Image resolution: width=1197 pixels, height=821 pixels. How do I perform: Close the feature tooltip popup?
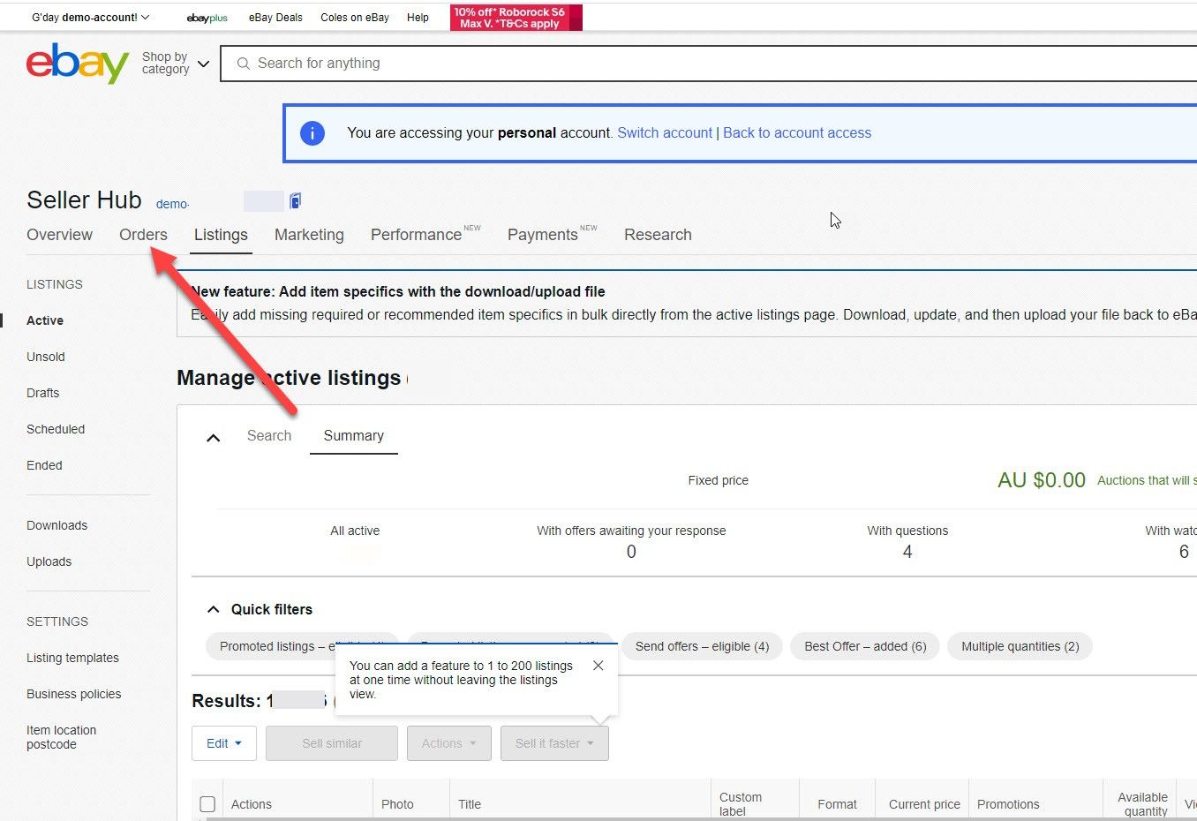pyautogui.click(x=598, y=666)
